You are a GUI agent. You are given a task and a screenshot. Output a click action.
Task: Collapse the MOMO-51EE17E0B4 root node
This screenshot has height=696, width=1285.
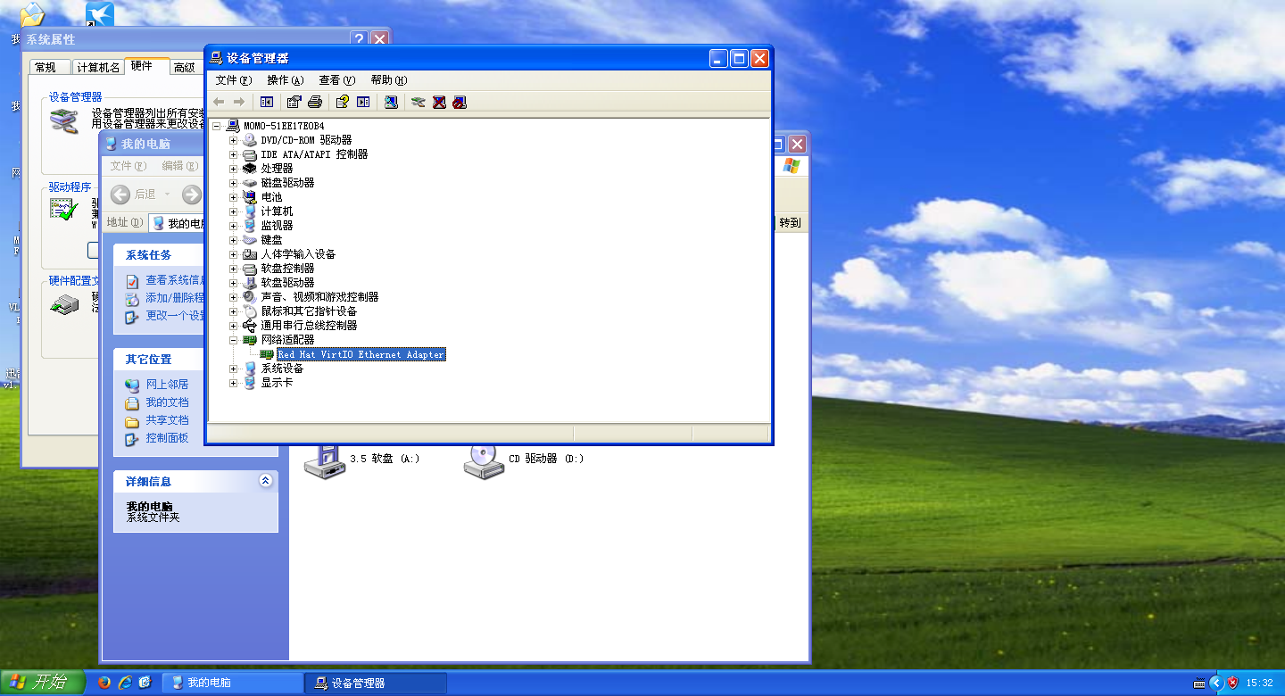point(217,126)
